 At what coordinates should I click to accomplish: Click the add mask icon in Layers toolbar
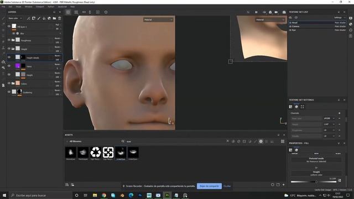pos(34,18)
